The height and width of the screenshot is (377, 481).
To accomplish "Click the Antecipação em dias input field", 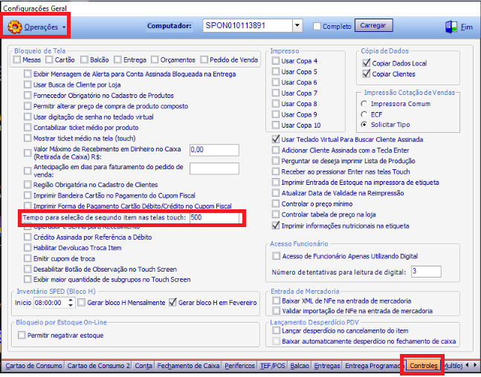I will click(214, 168).
